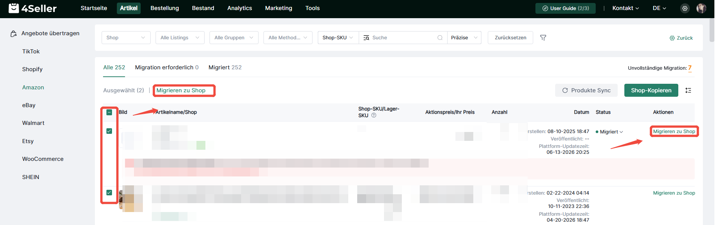Click the Unvollständige Migration count 7
Screen dimensions: 717x225
click(689, 68)
